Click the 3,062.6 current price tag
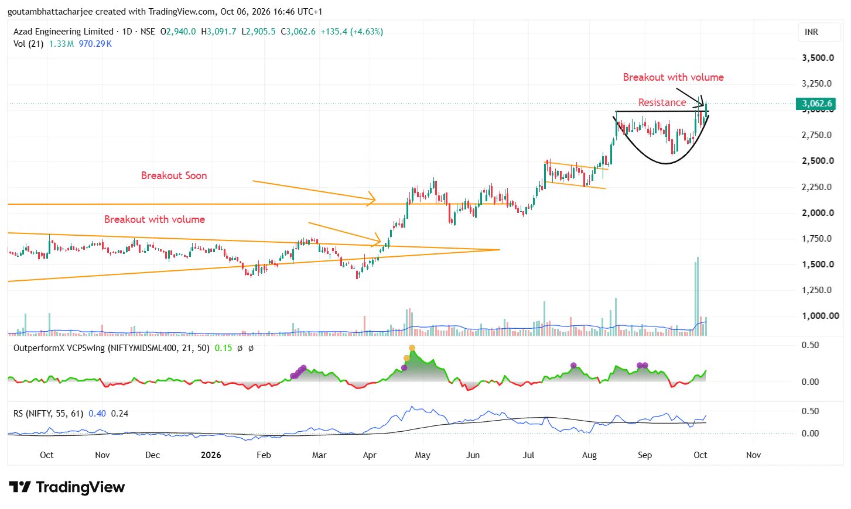Image resolution: width=851 pixels, height=509 pixels. 816,104
